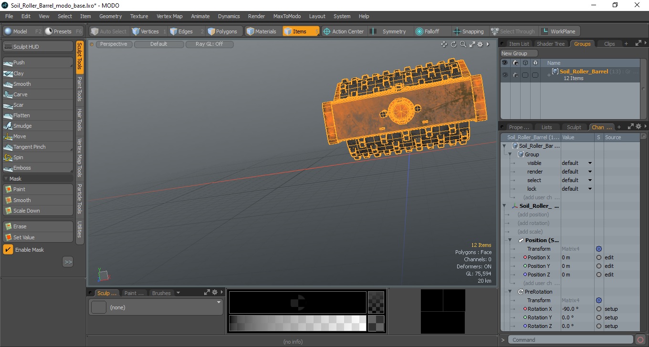Collapse the PreRotation channel section
The height and width of the screenshot is (347, 649).
pyautogui.click(x=510, y=292)
